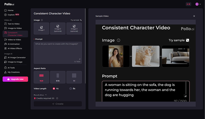
Task: Click the Image 3 optional upload slot
Action: (x=74, y=28)
